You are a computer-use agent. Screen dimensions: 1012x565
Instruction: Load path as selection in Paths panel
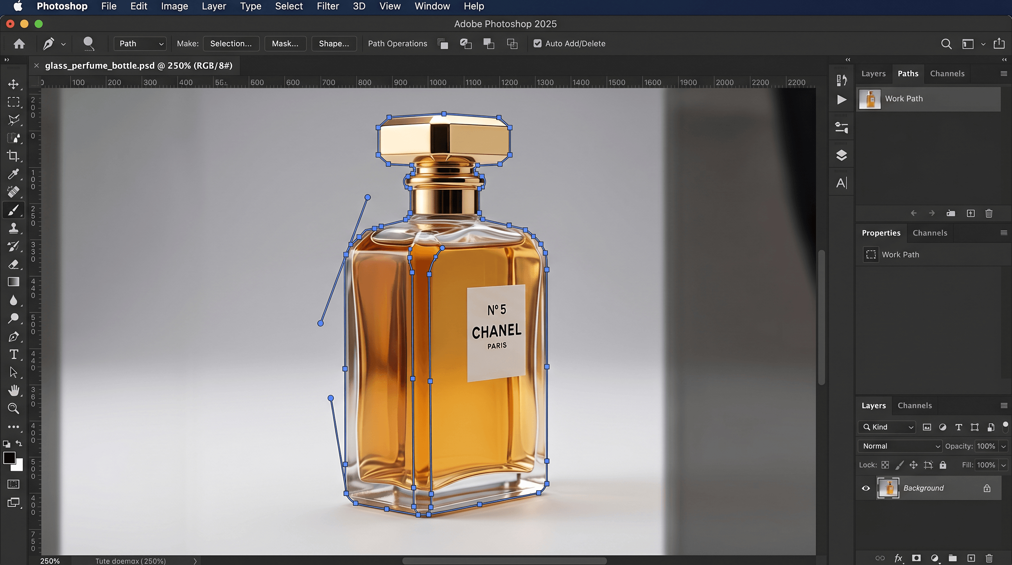pyautogui.click(x=951, y=213)
